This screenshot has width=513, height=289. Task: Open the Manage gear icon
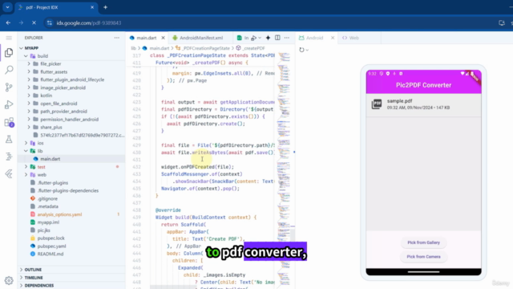9,280
